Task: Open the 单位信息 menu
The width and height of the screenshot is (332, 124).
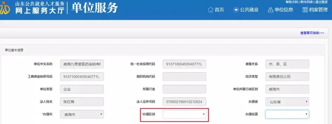Action: (284, 10)
